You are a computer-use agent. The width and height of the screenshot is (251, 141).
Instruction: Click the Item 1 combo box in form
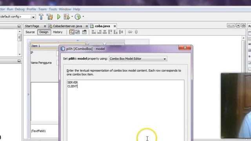58,46
